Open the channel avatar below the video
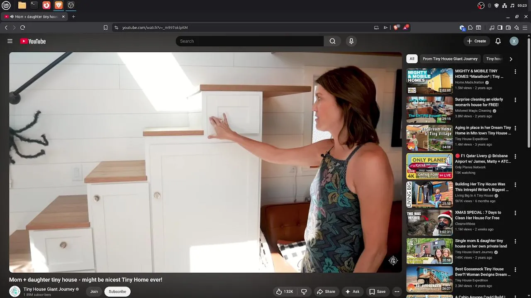Viewport: 531px width, 298px height. [15, 291]
